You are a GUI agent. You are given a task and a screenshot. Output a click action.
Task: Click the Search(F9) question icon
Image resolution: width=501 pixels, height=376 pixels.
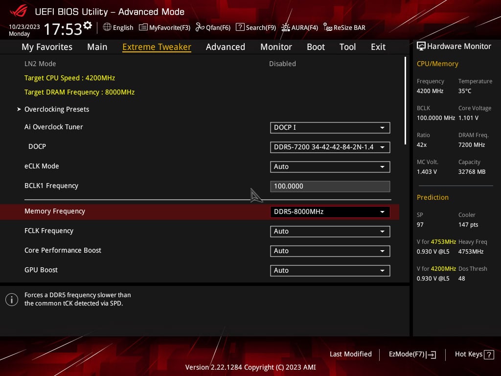tap(240, 27)
